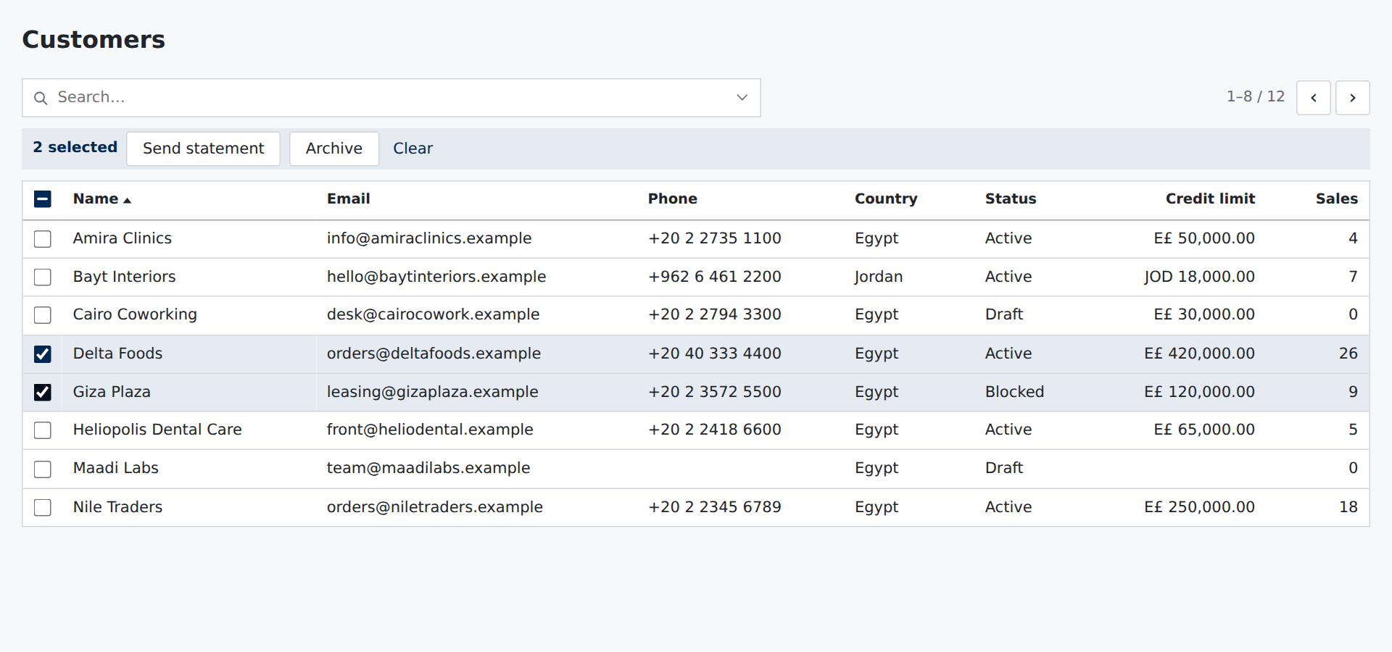This screenshot has height=652, width=1392.
Task: Click the Jordan country cell
Action: [x=878, y=277]
